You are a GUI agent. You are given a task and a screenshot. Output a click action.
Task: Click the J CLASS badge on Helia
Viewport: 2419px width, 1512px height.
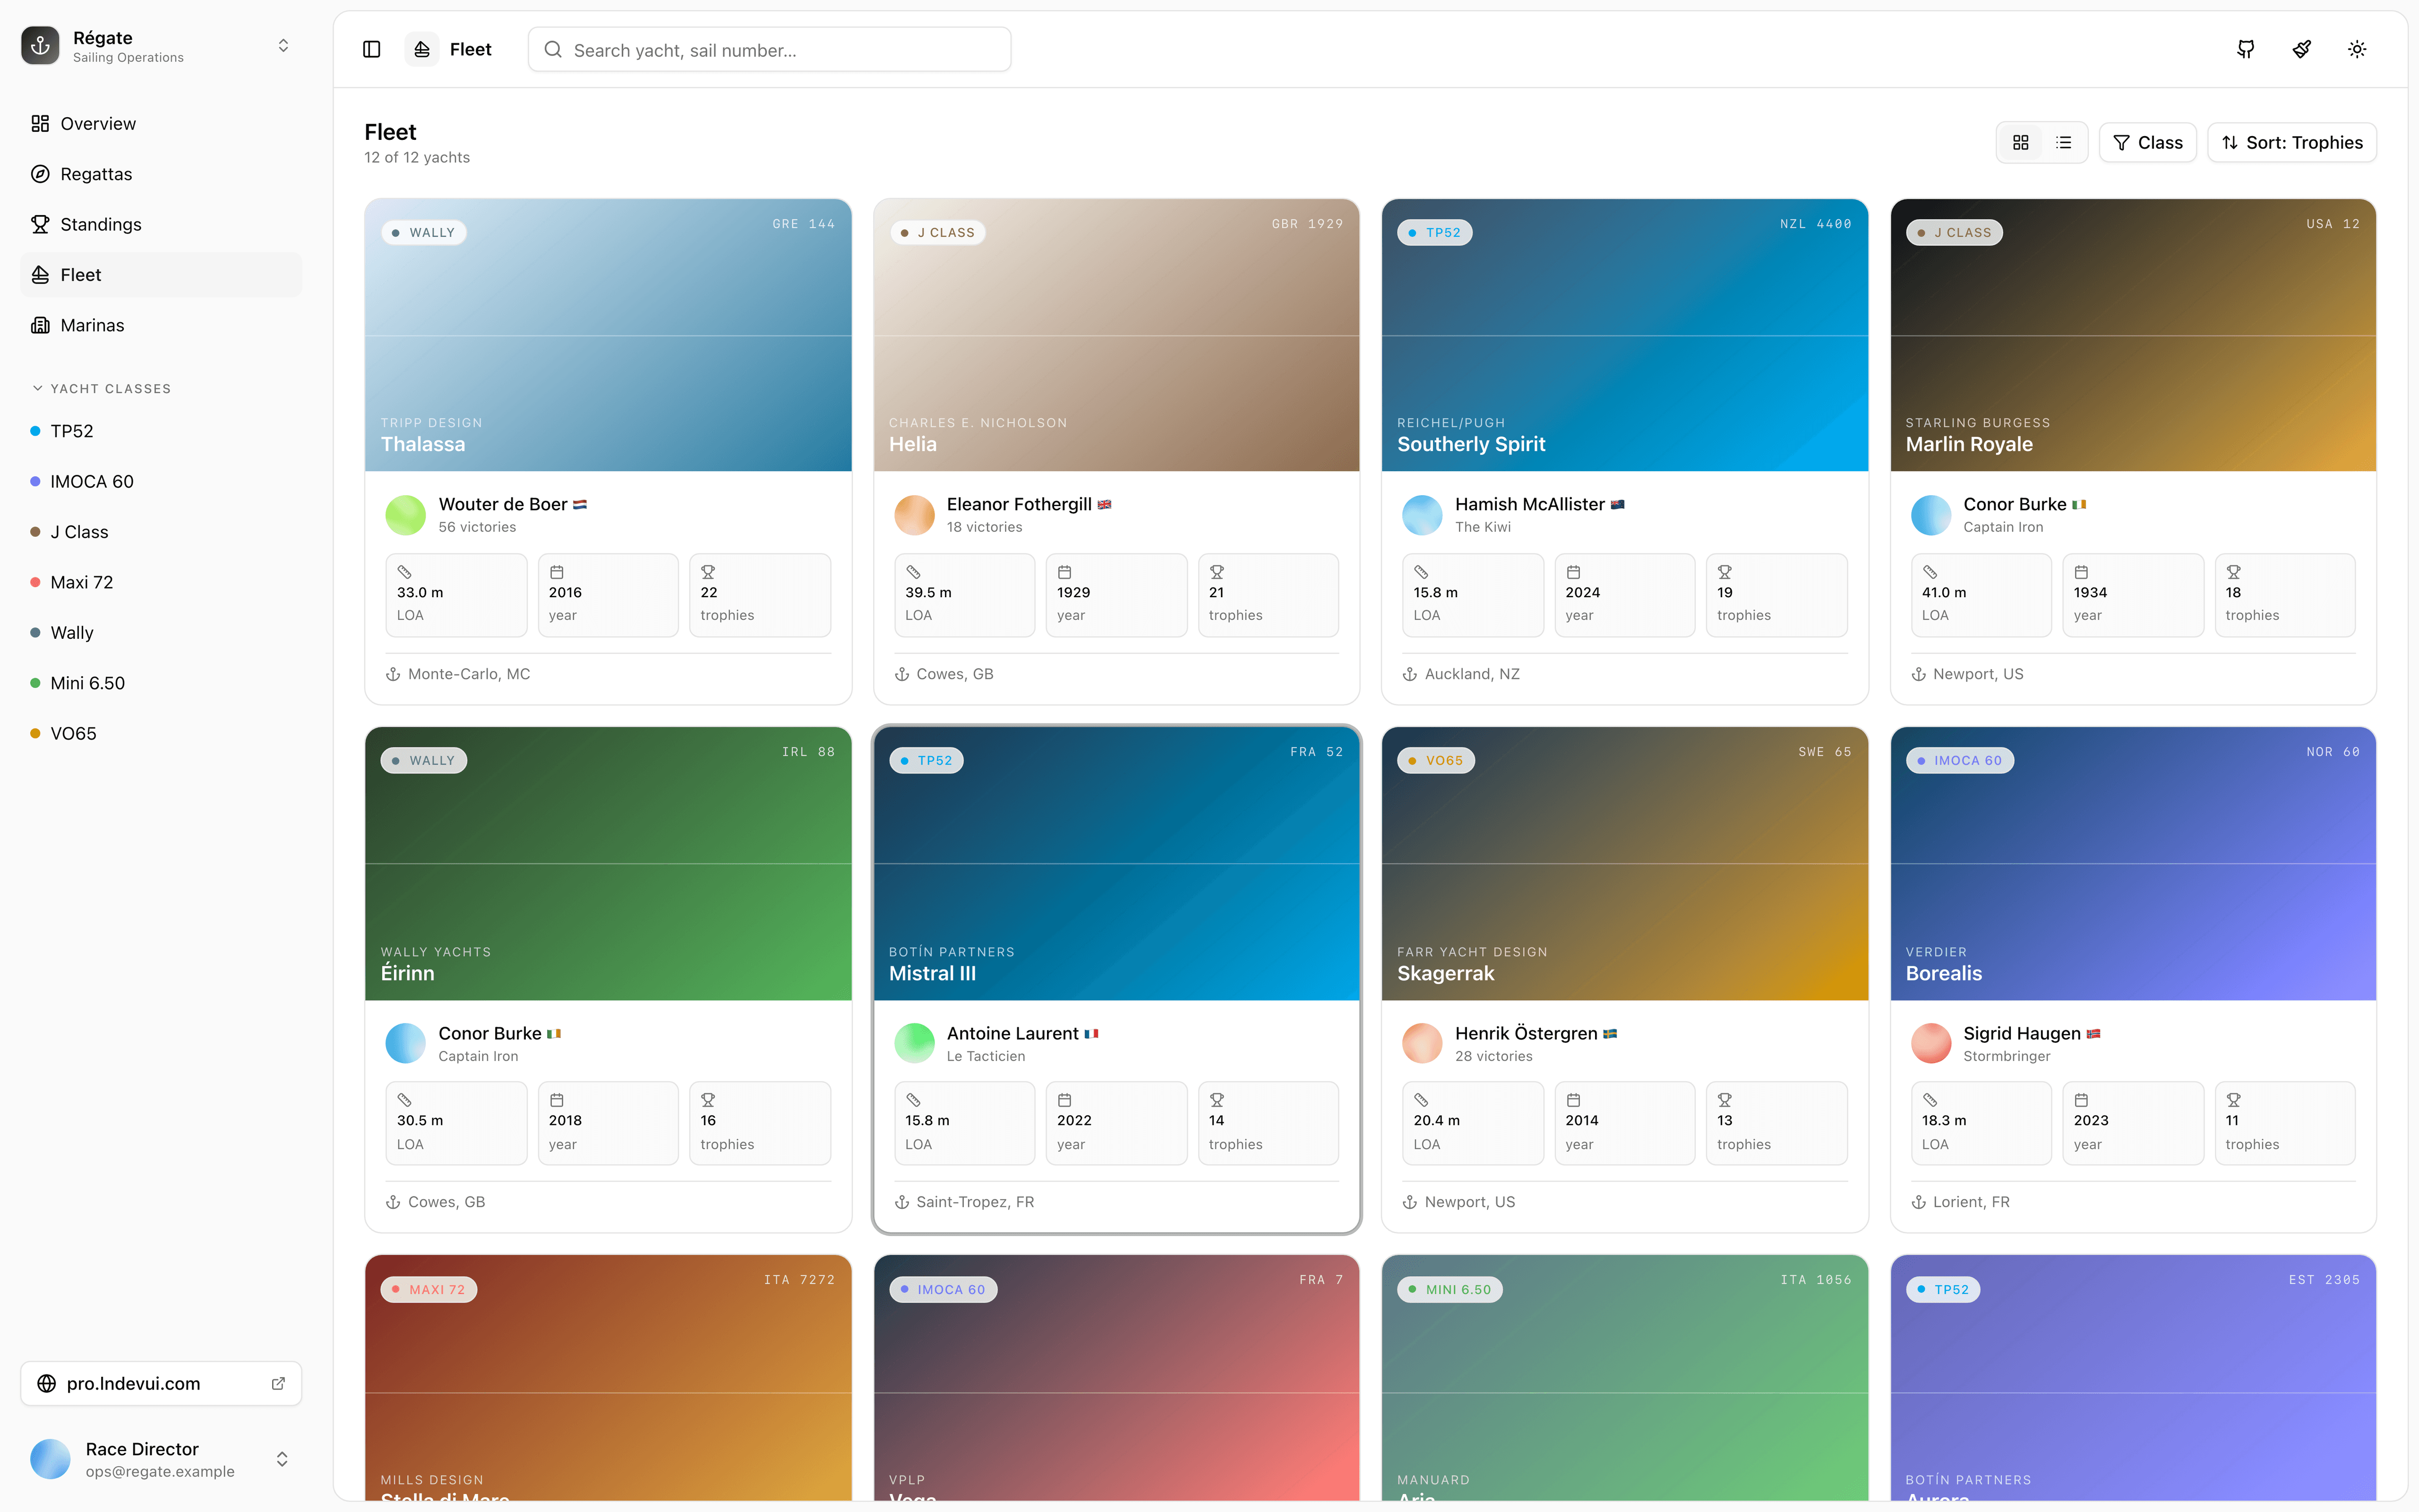click(938, 233)
